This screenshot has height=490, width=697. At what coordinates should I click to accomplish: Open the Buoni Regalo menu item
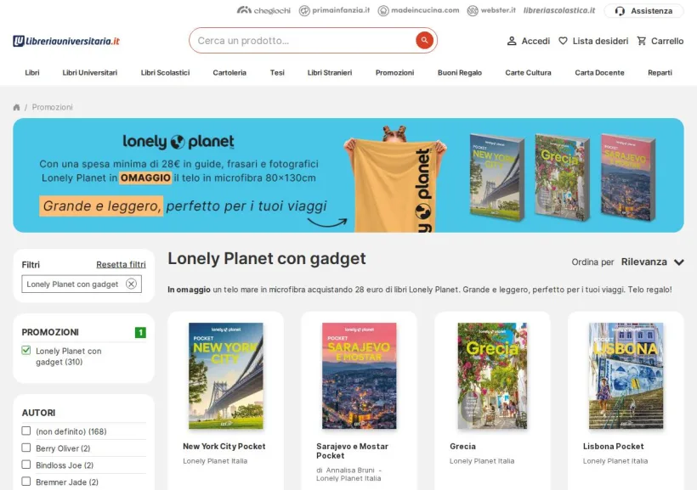click(x=460, y=72)
